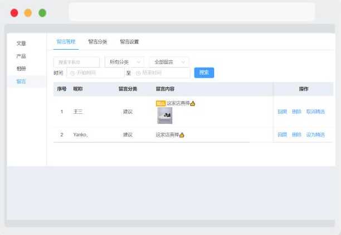Switch to the 留言分类 tab

98,42
